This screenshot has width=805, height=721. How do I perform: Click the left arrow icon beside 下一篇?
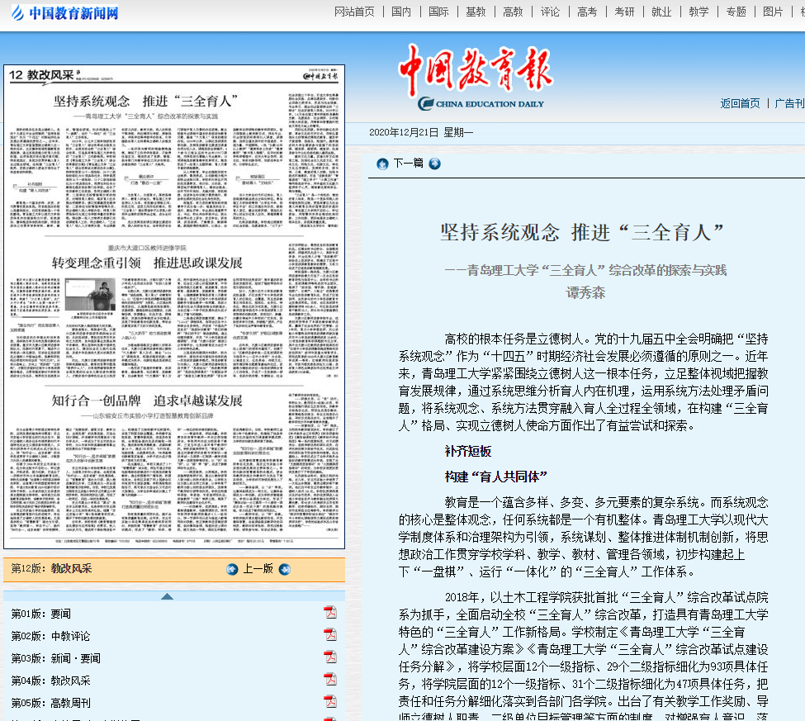(x=382, y=164)
